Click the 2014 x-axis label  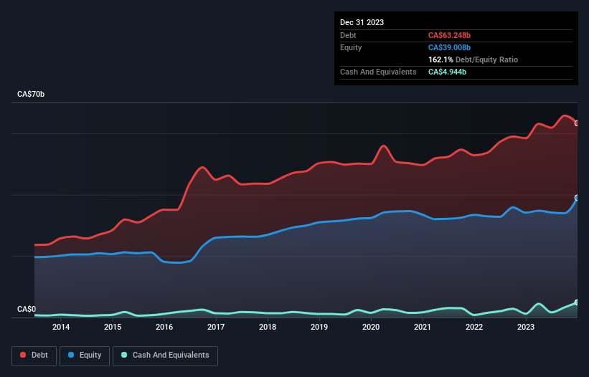pos(61,327)
